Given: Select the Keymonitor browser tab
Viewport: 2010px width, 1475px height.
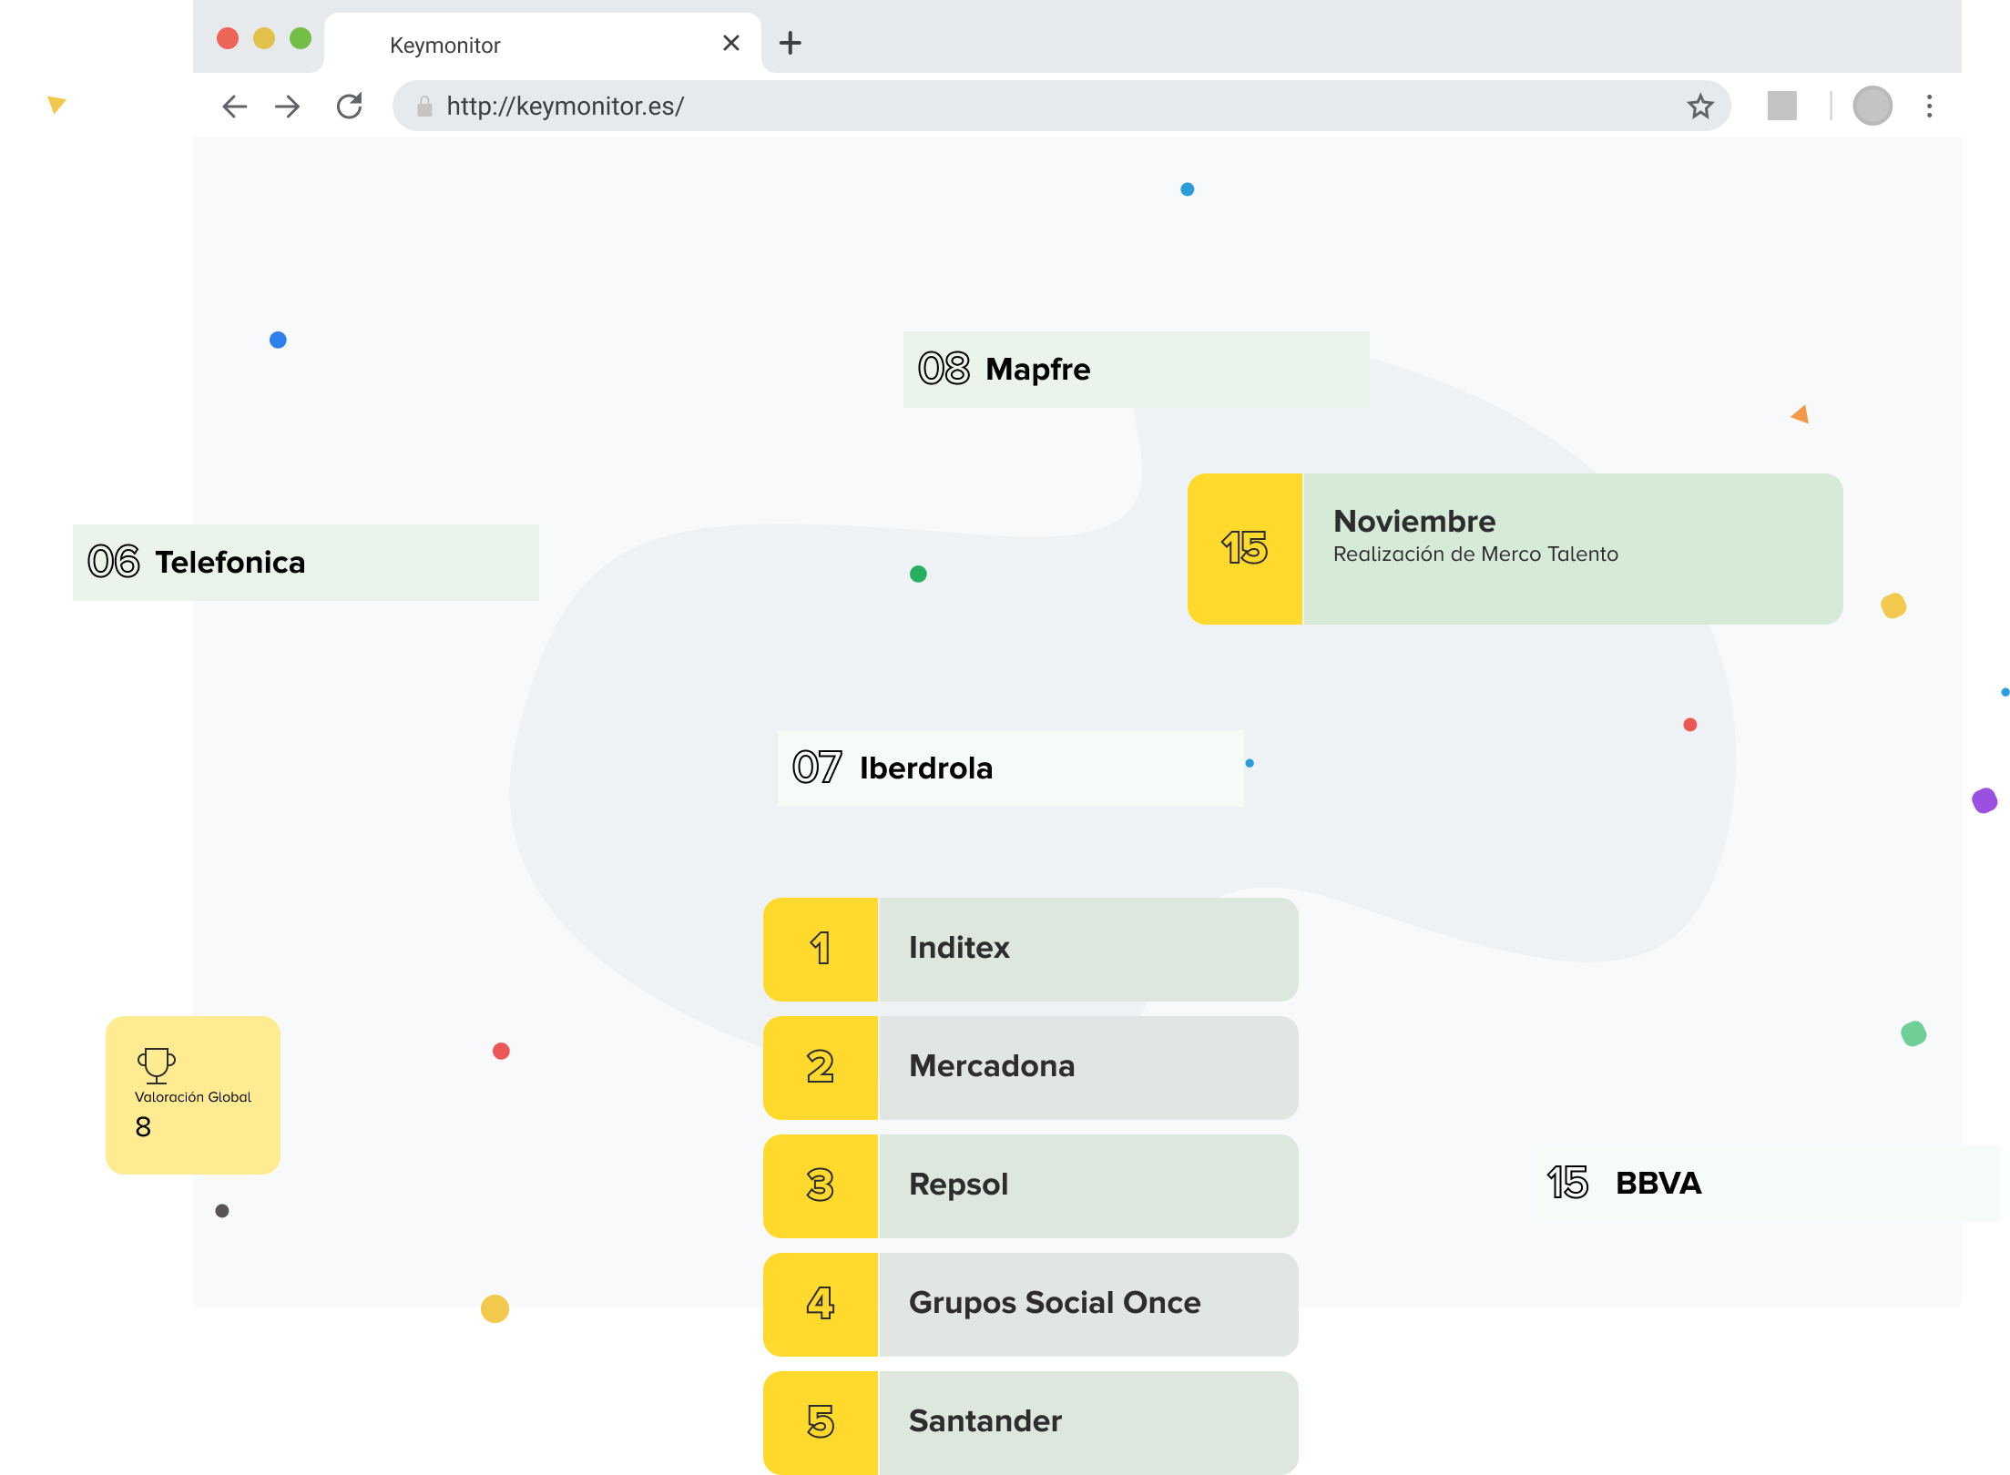Looking at the screenshot, I should click(543, 44).
